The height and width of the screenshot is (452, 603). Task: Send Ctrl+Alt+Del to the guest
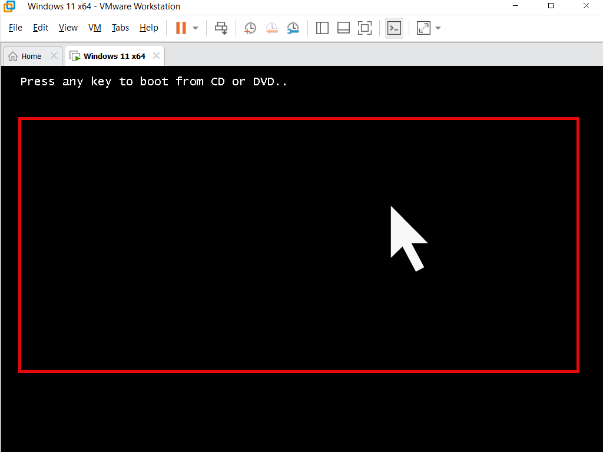coord(221,28)
